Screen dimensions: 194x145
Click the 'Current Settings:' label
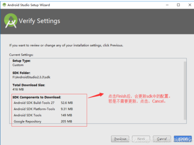pos(21,55)
